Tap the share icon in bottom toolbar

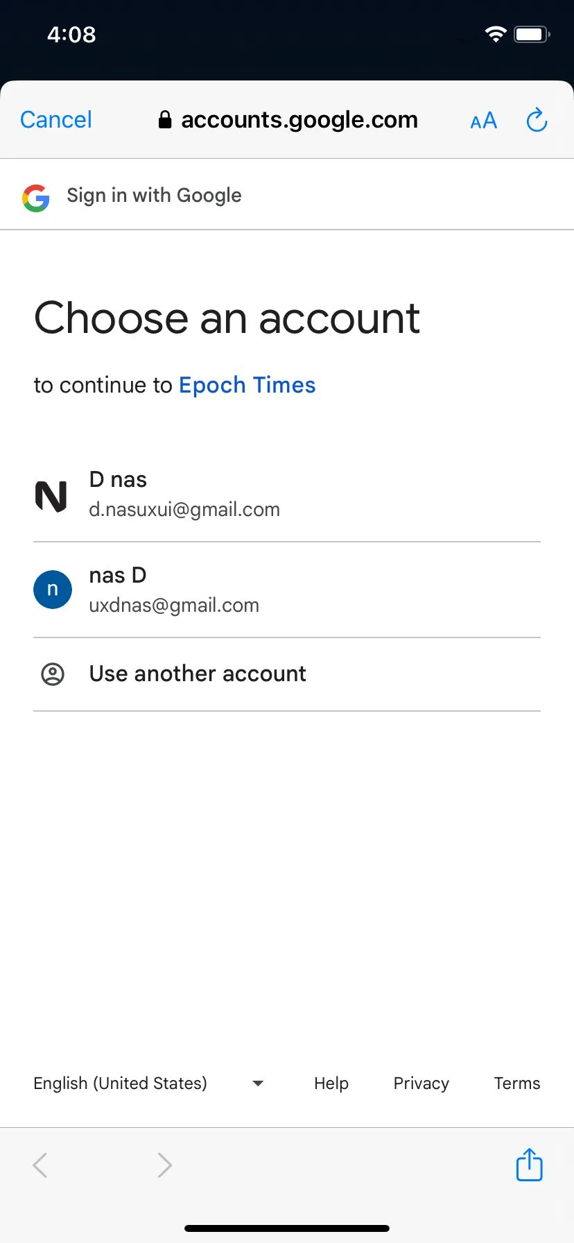[x=530, y=1165]
